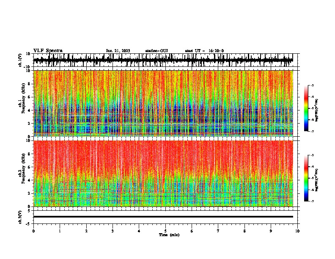Click the ch.1 color scale bar
Viewport: 335px width, 259px height.
(306, 108)
